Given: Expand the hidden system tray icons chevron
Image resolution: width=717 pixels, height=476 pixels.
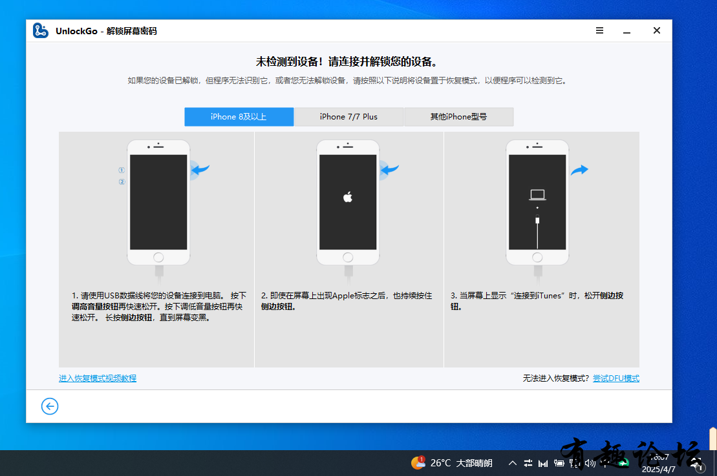Looking at the screenshot, I should [513, 463].
